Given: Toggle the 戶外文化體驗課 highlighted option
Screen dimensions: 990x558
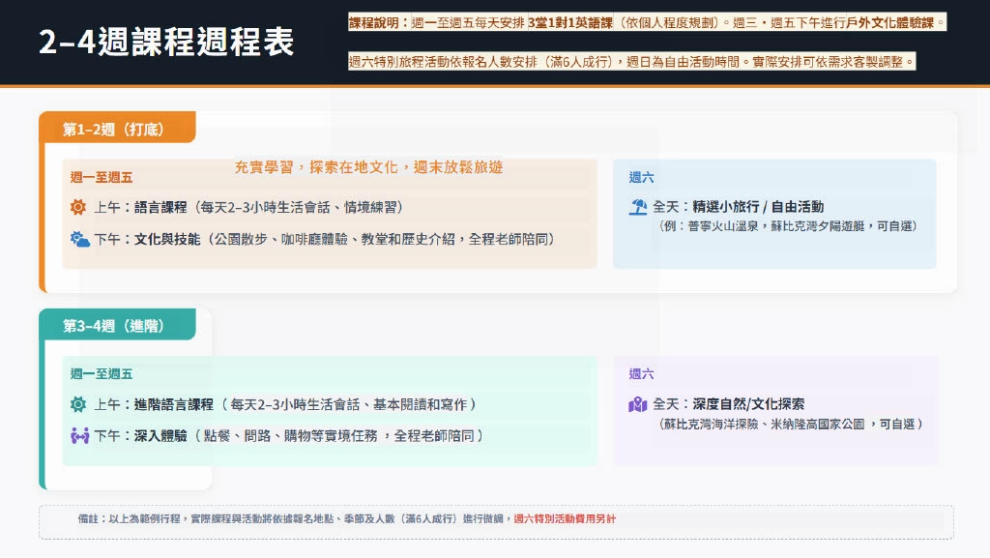Looking at the screenshot, I should (890, 21).
